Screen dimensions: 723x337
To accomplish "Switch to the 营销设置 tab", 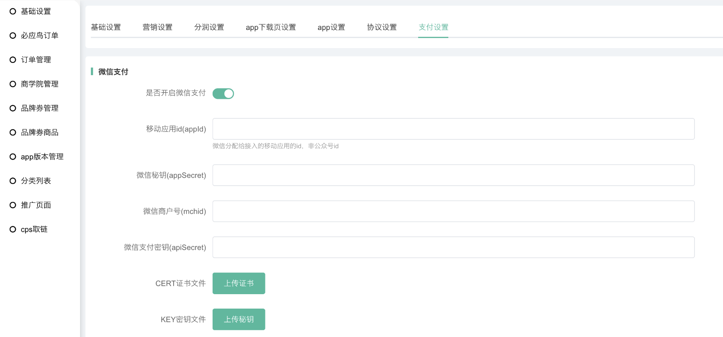I will (157, 27).
